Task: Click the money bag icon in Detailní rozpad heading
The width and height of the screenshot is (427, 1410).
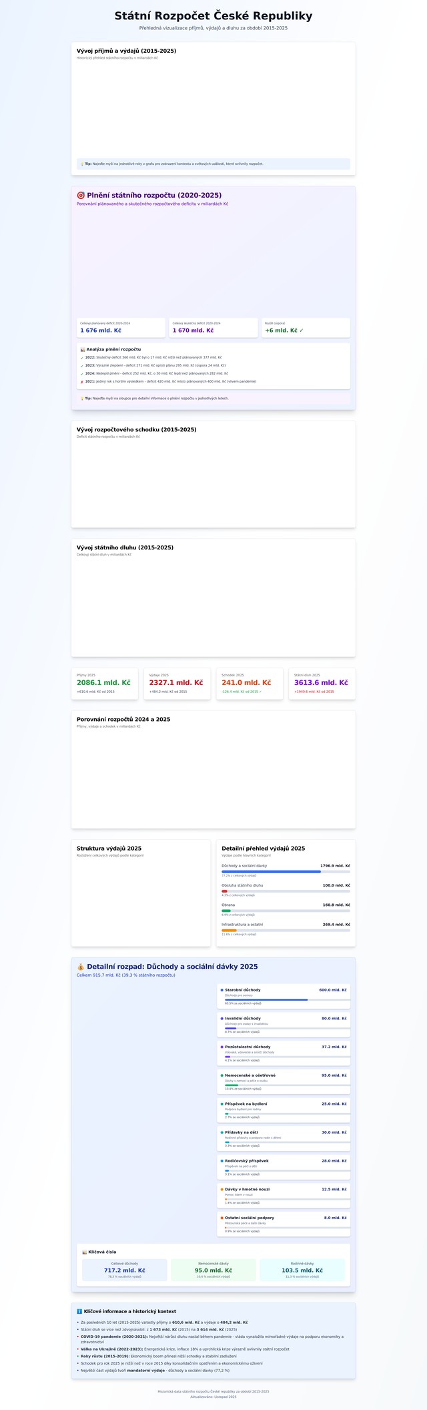Action: tap(81, 967)
